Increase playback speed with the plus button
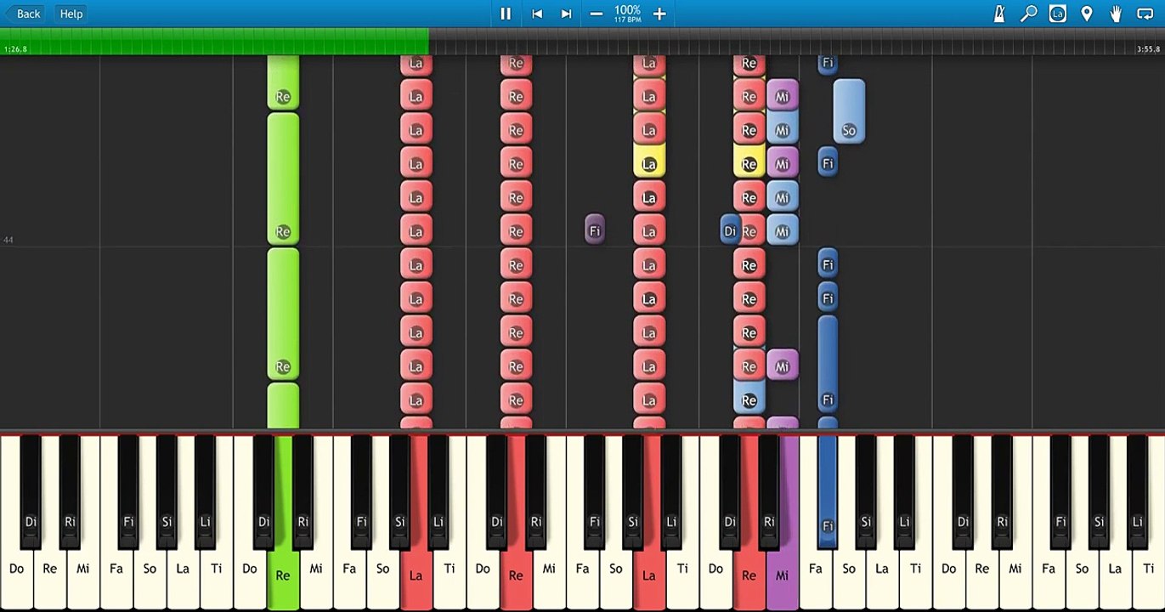Screen dimensions: 1165x612 coord(659,14)
